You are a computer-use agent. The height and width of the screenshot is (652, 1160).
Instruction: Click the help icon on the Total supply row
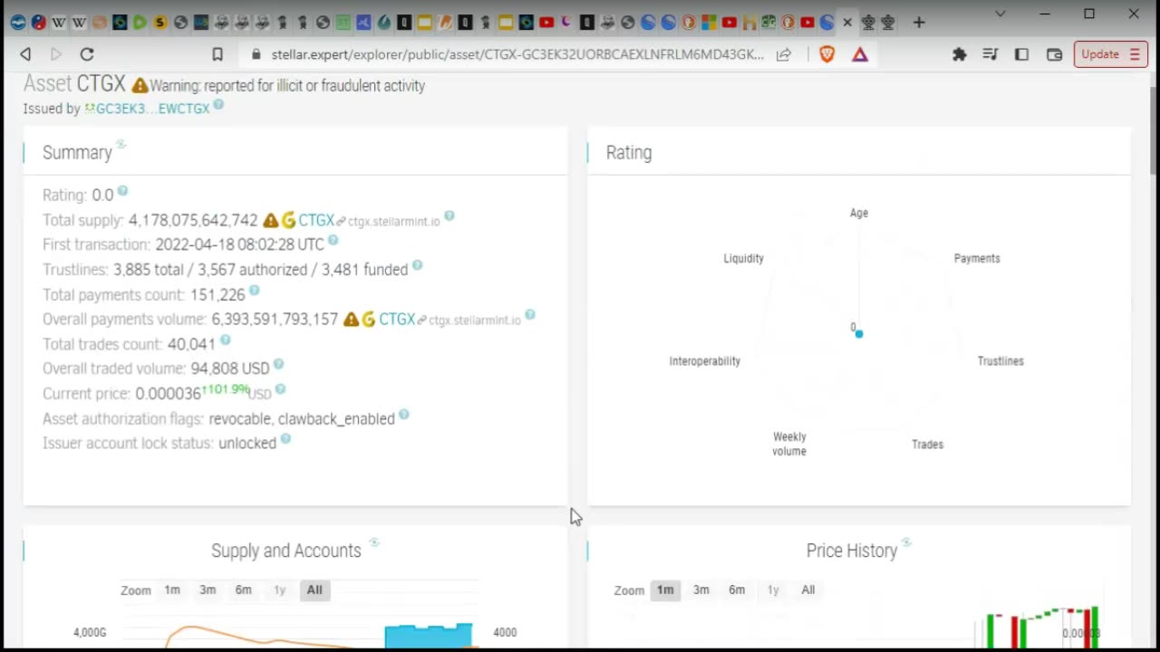coord(449,216)
